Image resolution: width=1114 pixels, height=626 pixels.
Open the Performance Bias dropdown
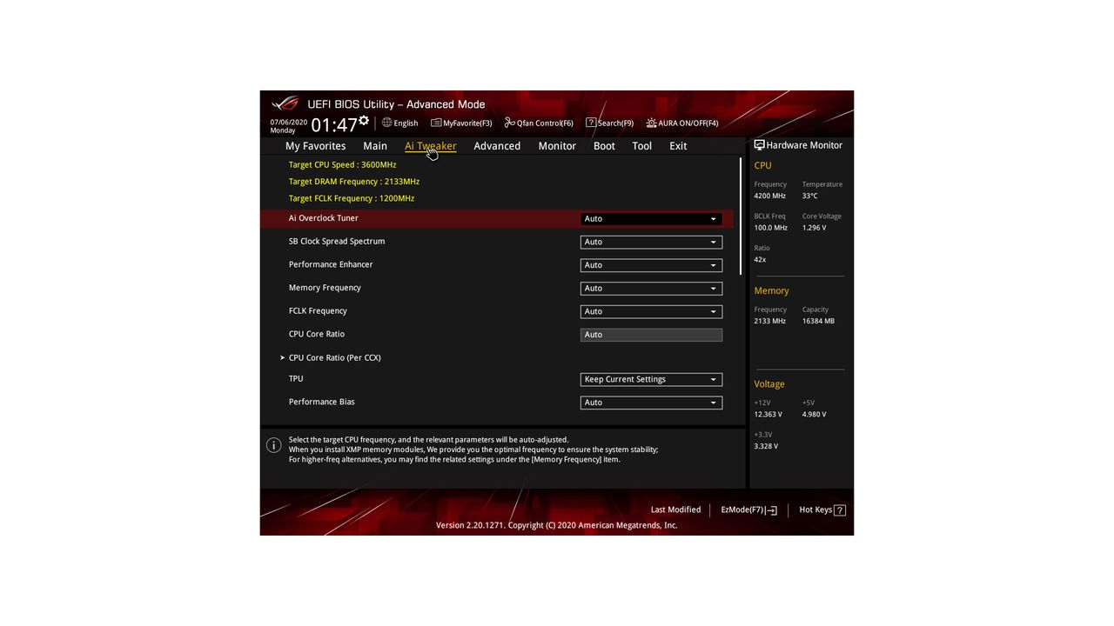651,403
